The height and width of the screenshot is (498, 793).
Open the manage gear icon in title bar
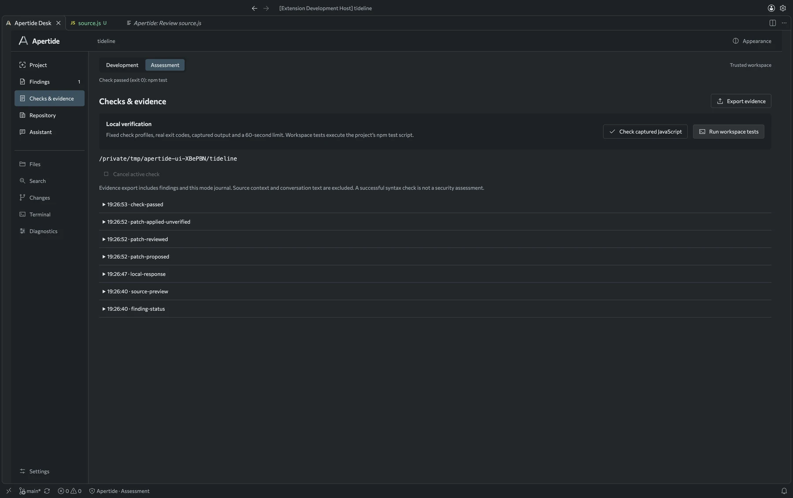pos(783,8)
